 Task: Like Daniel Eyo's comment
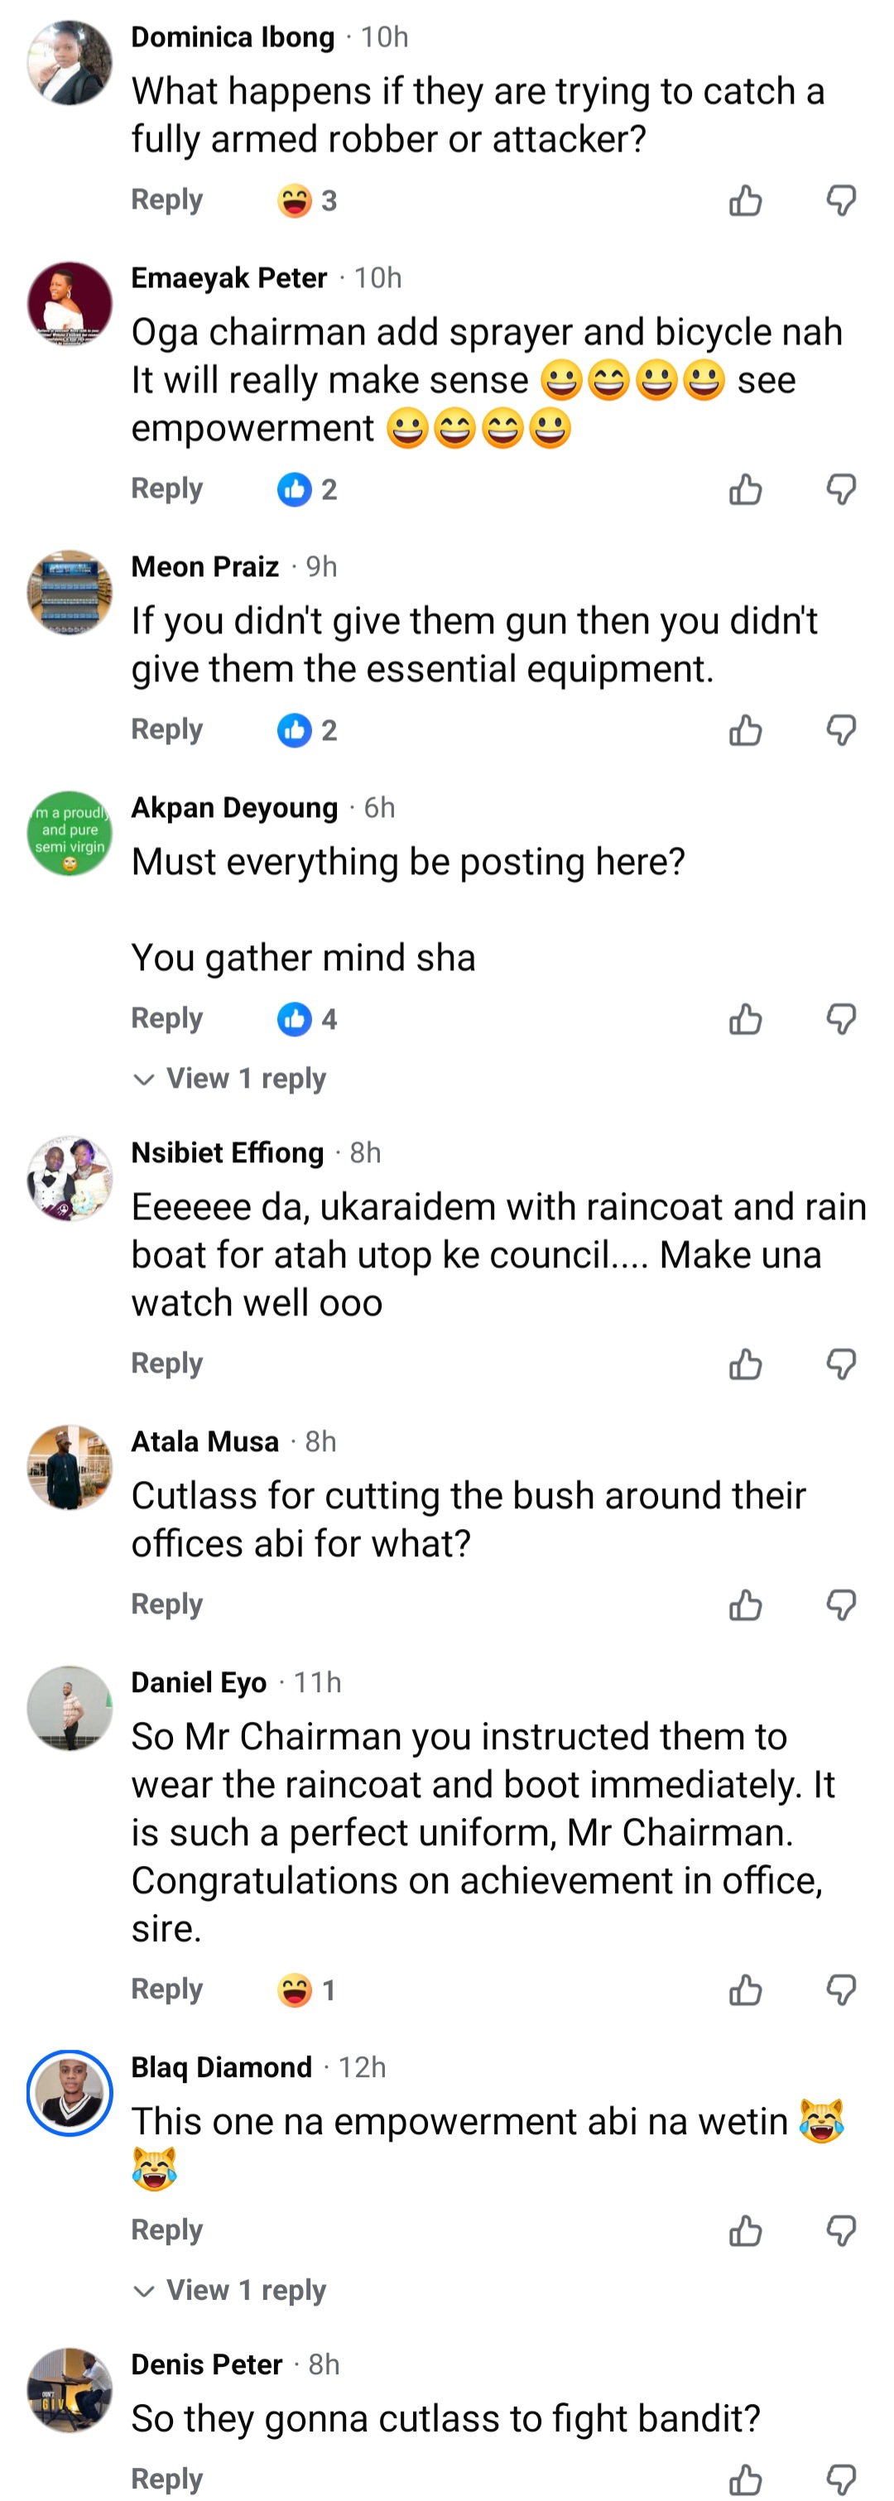(x=744, y=1991)
